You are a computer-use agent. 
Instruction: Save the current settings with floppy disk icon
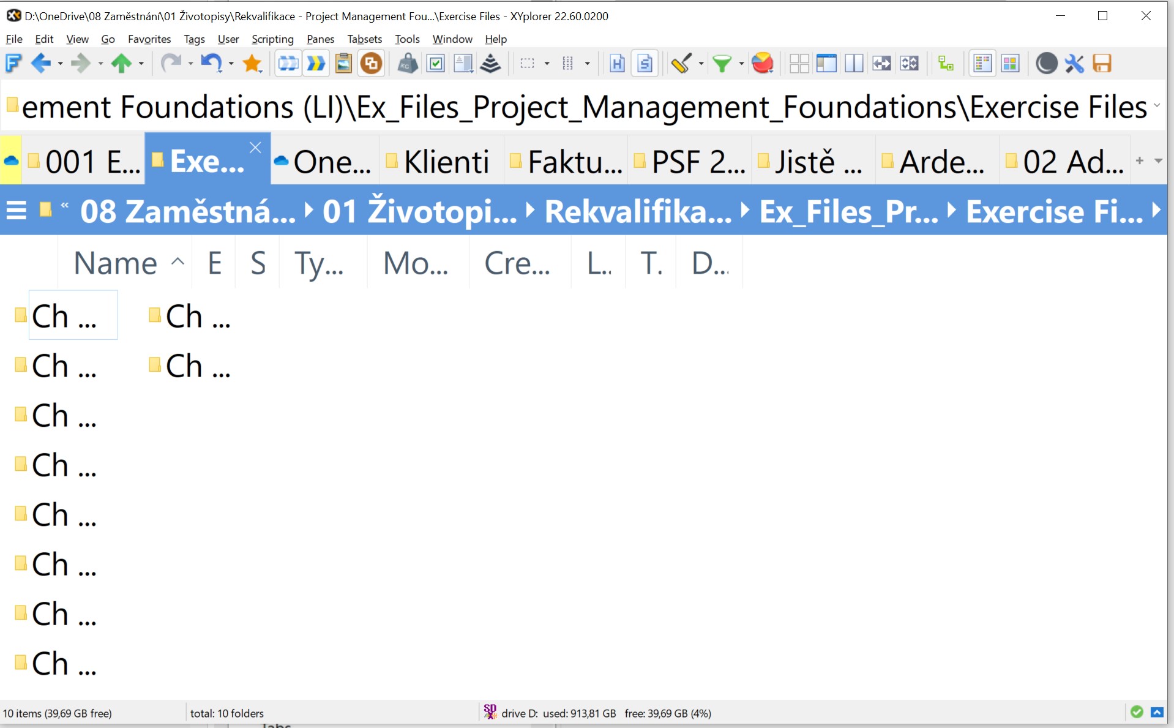point(1102,63)
